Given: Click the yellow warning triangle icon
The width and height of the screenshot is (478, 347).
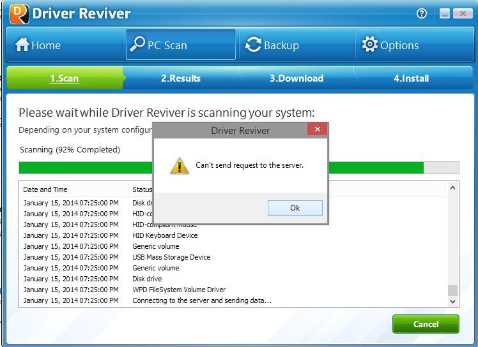Looking at the screenshot, I should click(180, 166).
